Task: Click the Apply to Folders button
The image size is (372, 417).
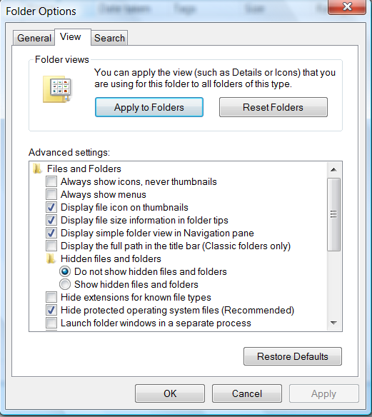Action: click(x=149, y=107)
